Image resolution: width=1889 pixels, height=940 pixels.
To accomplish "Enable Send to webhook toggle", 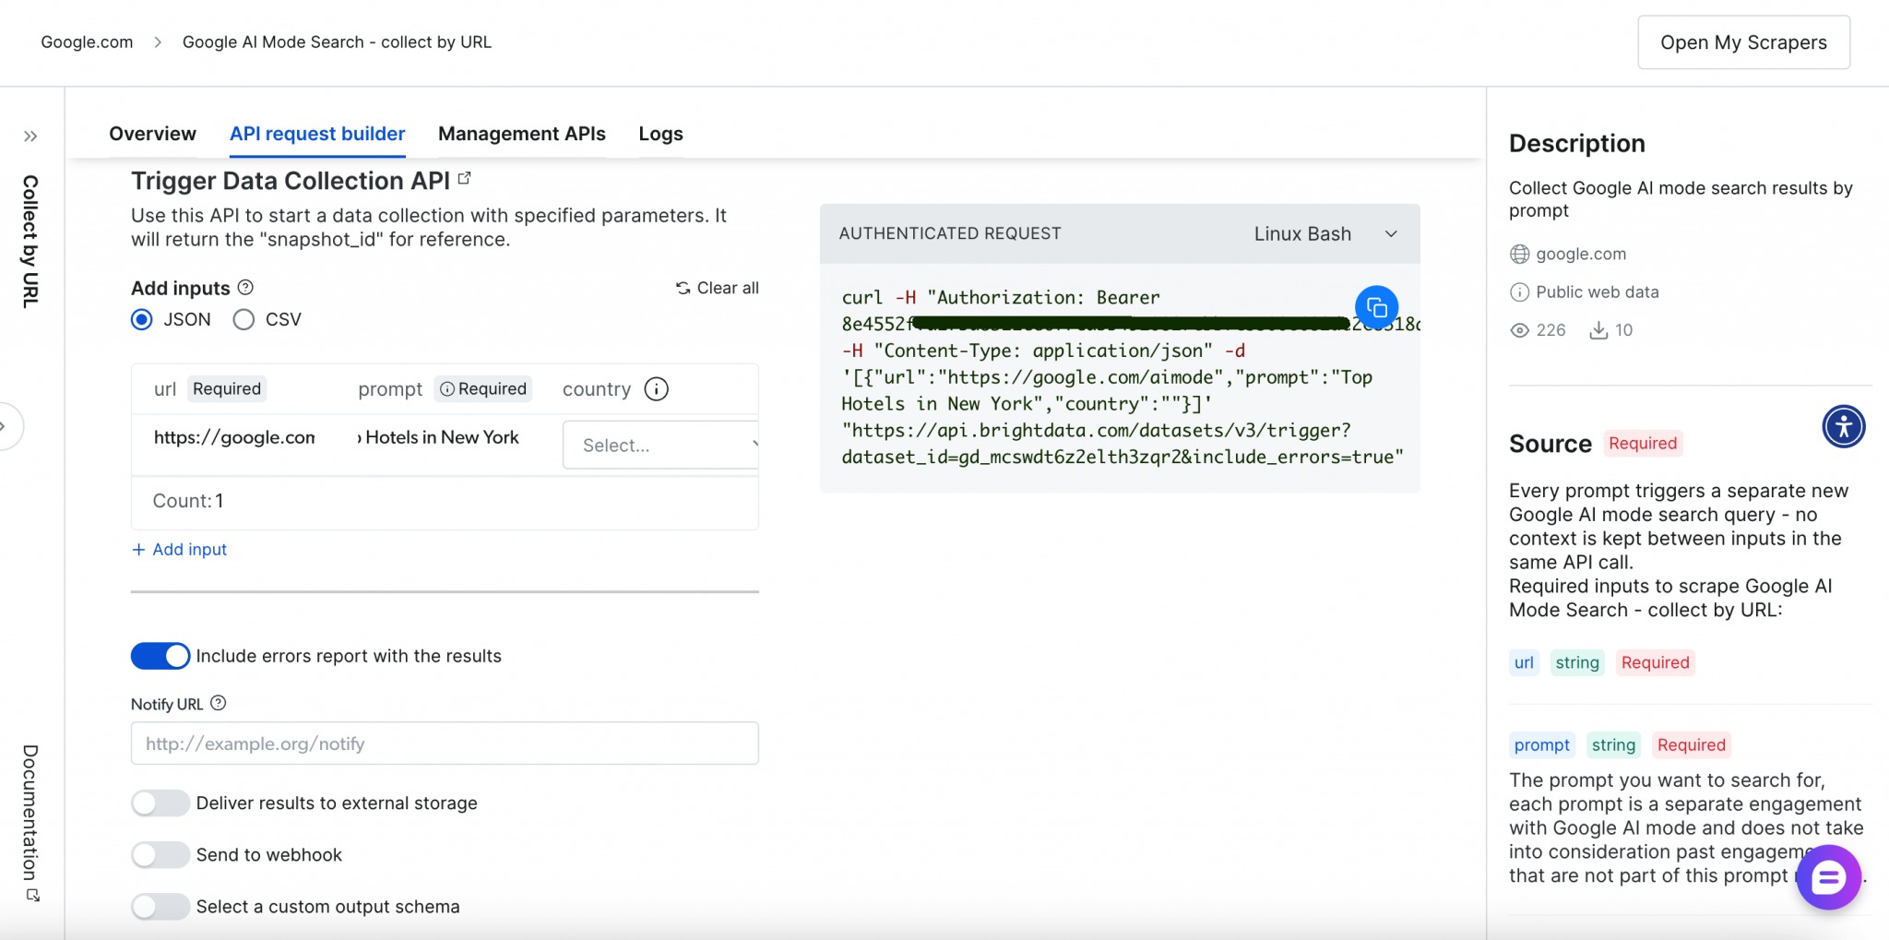I will click(160, 855).
